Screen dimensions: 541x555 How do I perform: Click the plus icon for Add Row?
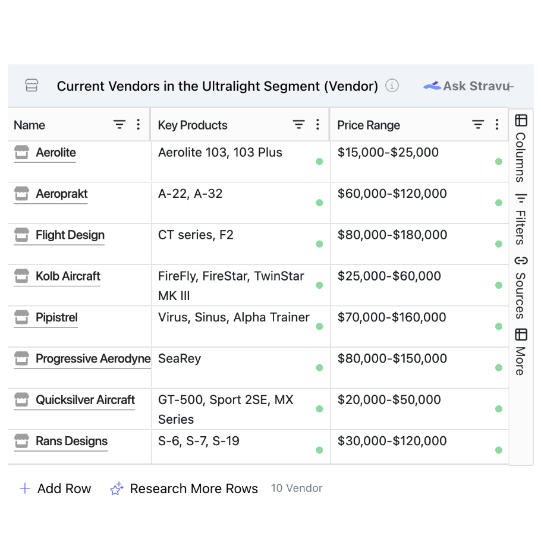coord(25,489)
